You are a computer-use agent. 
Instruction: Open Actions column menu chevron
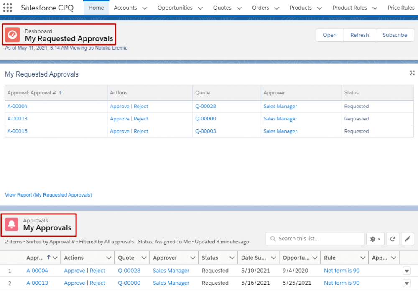(x=109, y=258)
